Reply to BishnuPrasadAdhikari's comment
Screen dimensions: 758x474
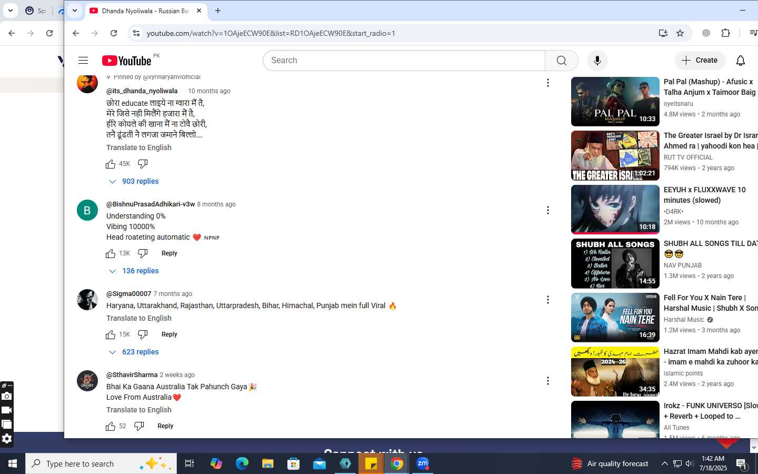coord(169,253)
